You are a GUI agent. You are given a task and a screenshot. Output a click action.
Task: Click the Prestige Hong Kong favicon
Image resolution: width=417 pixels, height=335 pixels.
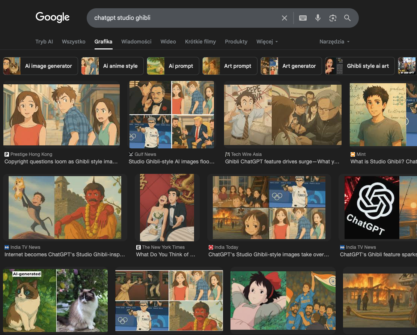[x=7, y=154]
